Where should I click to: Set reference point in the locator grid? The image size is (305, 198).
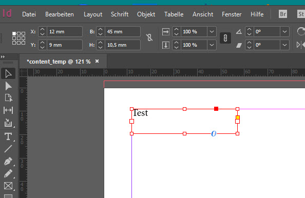(x=18, y=38)
